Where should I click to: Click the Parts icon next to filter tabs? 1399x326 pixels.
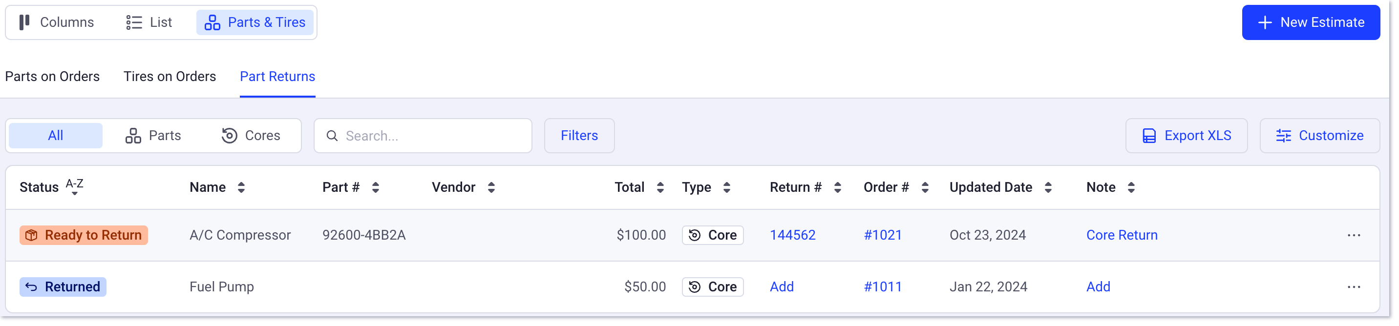132,135
